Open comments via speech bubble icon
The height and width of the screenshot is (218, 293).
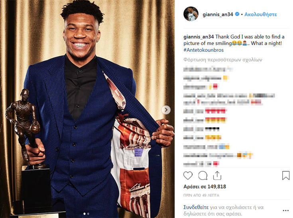pos(203,175)
